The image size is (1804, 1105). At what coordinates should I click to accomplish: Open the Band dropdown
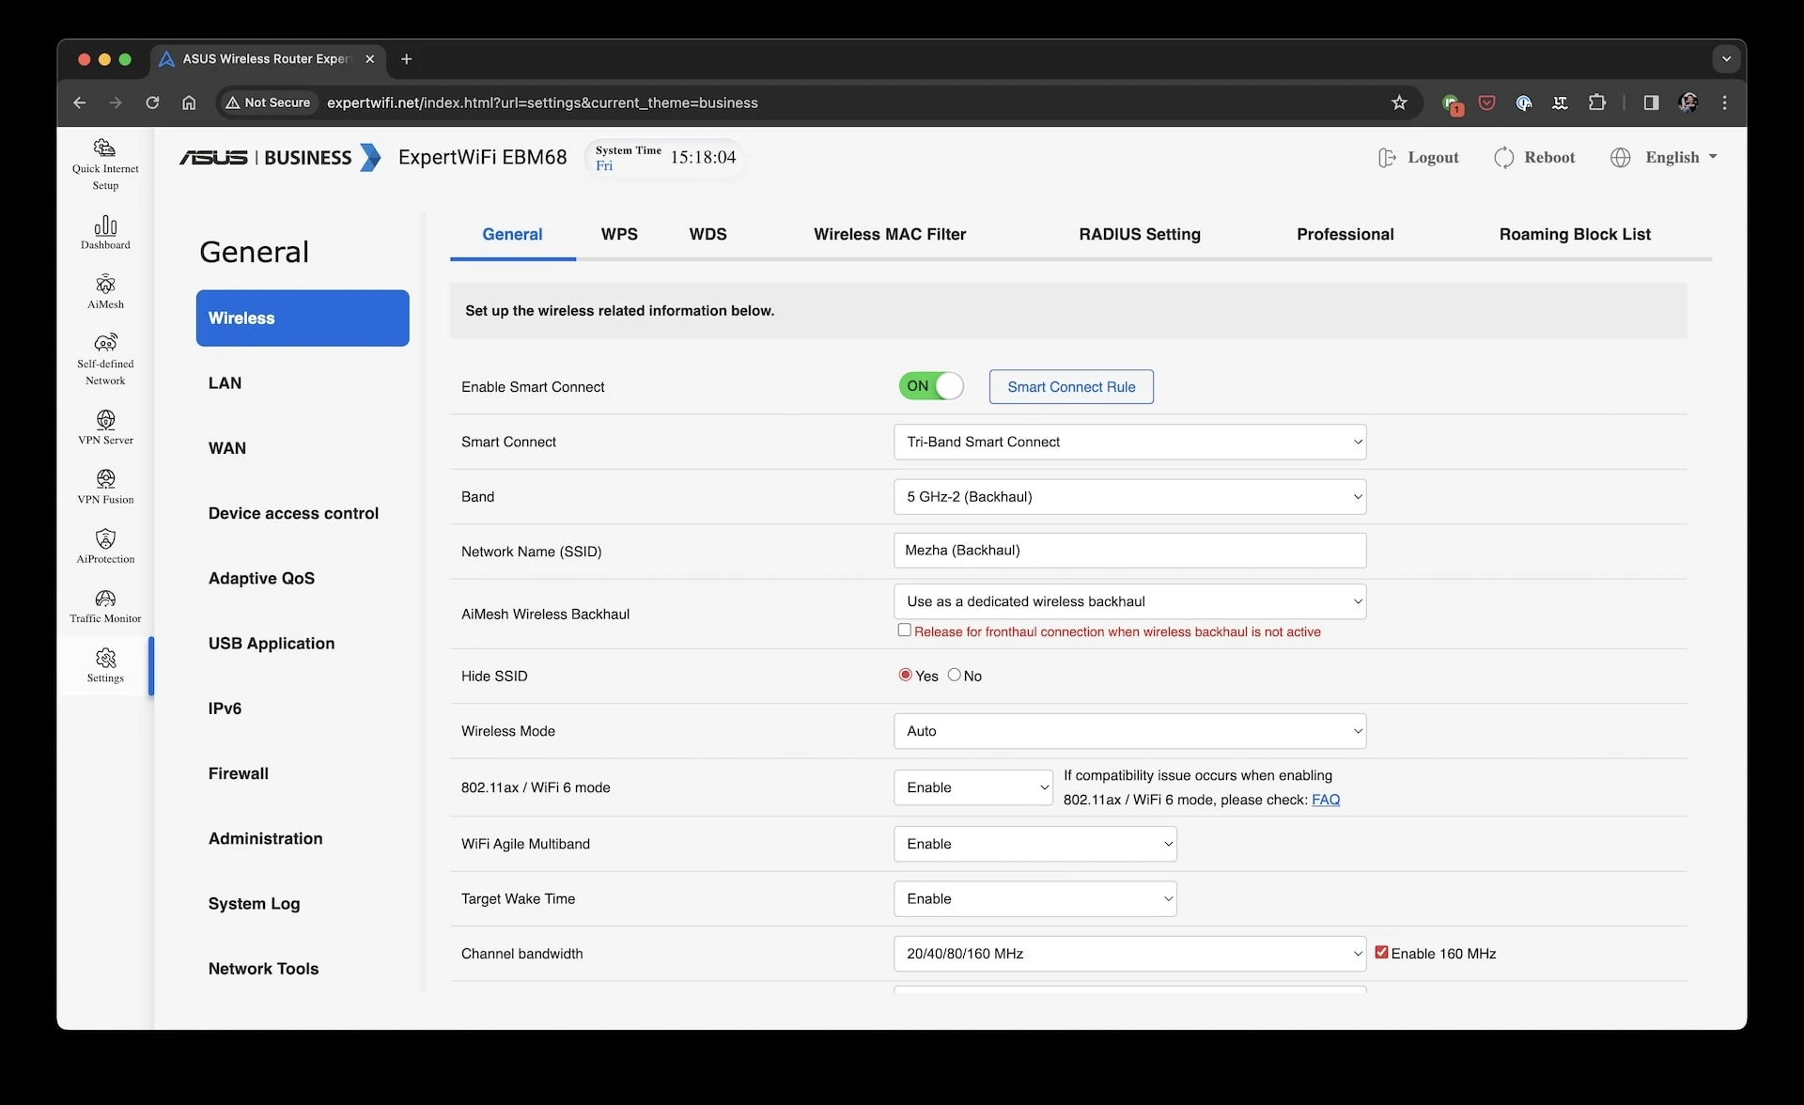click(1129, 496)
